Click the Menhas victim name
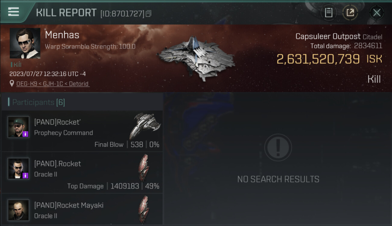 pos(62,35)
